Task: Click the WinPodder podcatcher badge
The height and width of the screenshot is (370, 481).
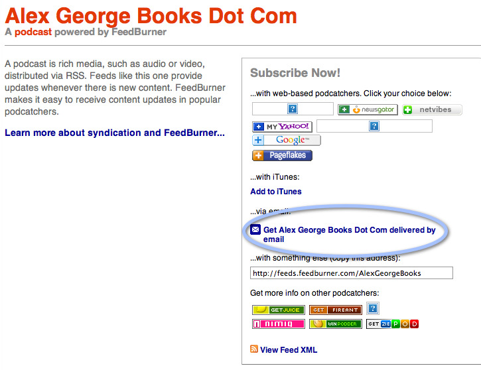Action: [335, 324]
